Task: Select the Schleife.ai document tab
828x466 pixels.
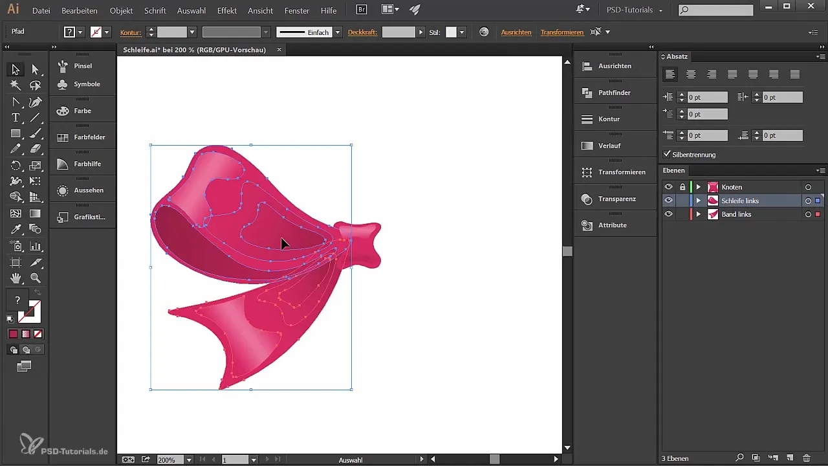Action: click(x=194, y=49)
